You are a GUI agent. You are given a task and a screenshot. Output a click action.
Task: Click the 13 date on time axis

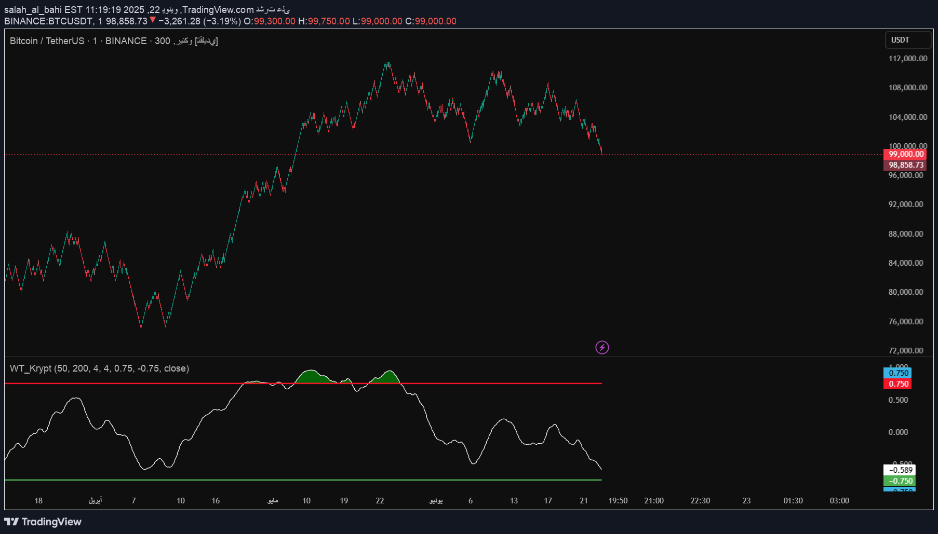(514, 501)
